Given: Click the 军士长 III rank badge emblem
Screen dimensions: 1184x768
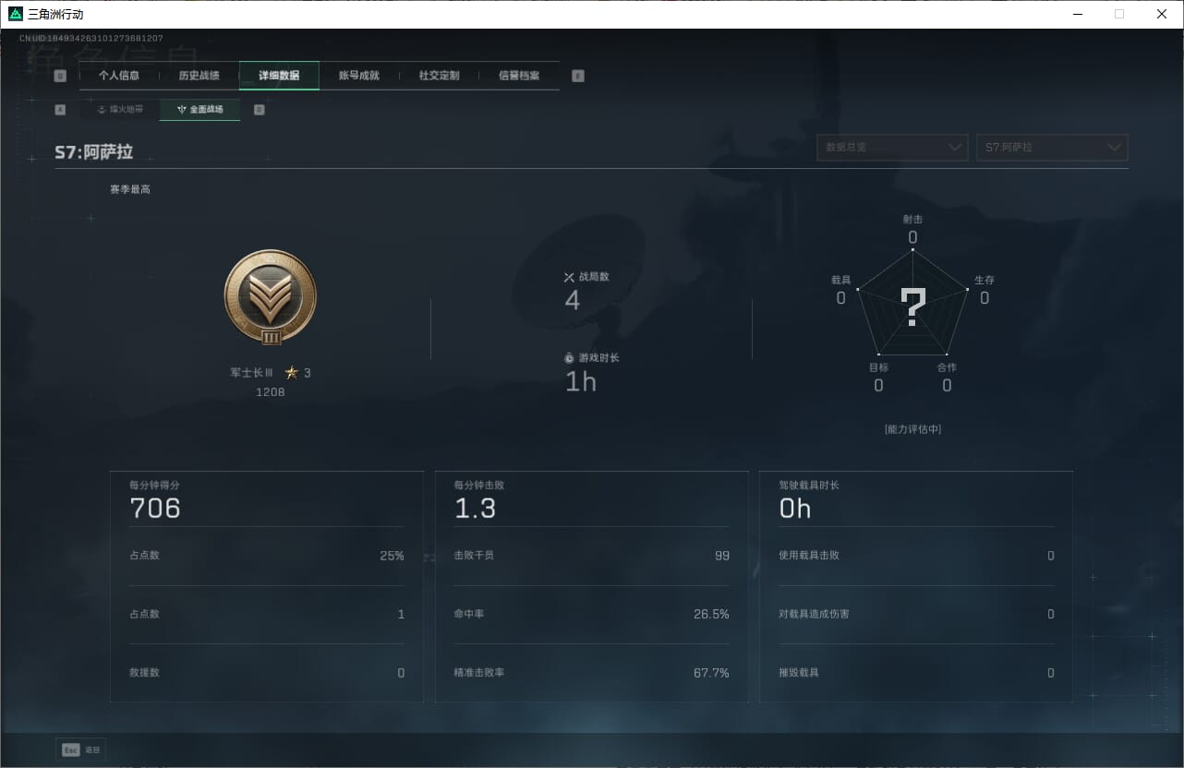Looking at the screenshot, I should click(x=271, y=298).
